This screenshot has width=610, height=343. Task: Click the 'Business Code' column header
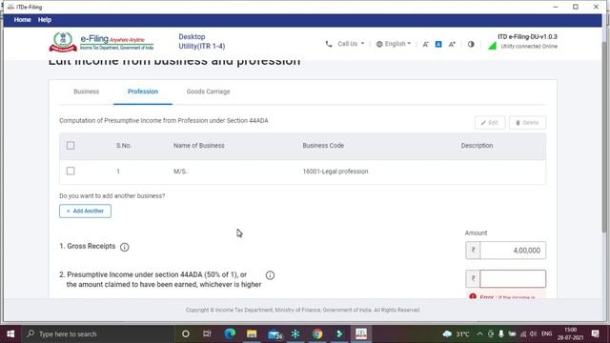coord(323,146)
